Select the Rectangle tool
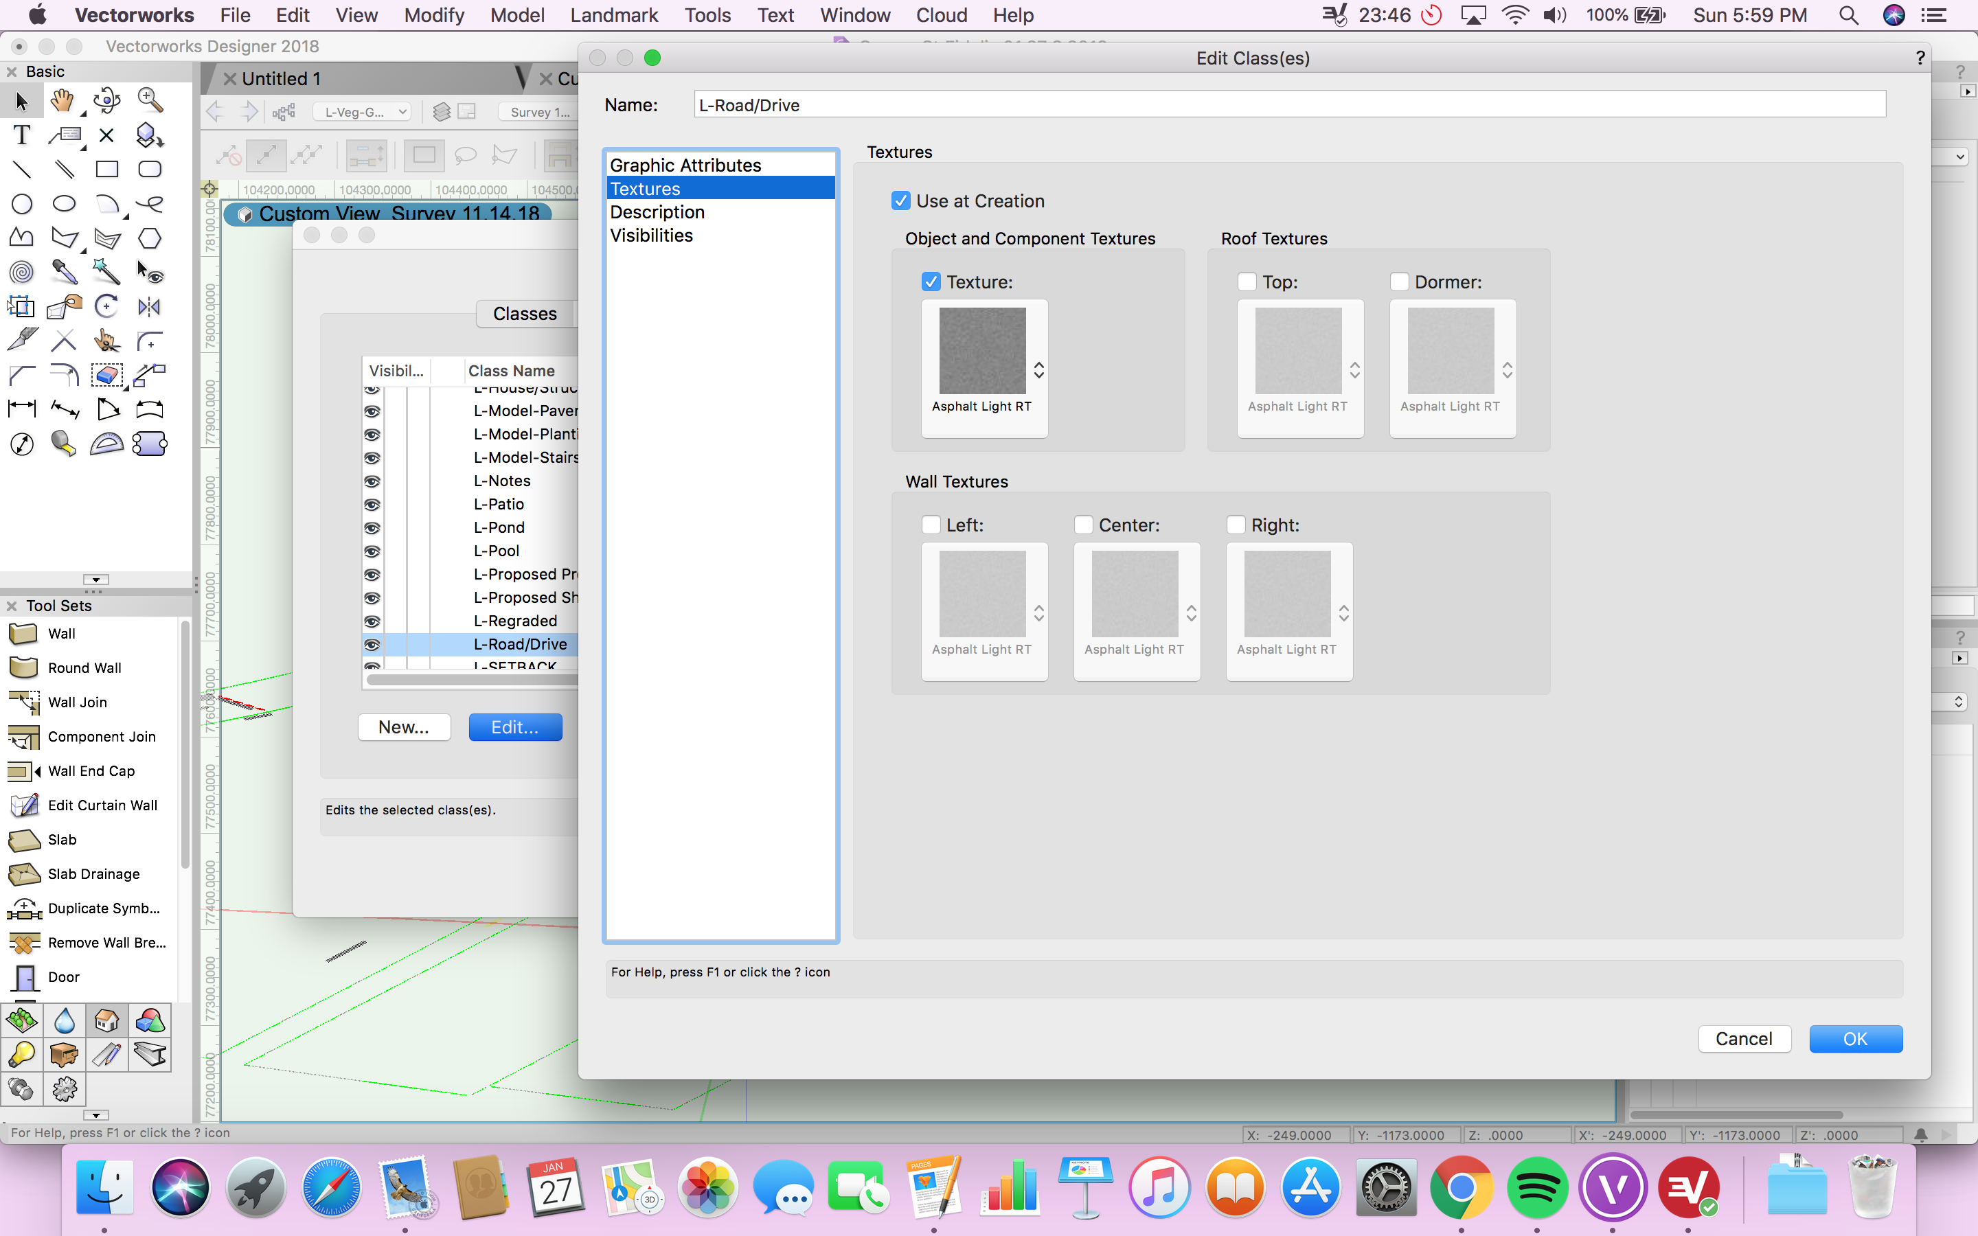 pos(107,169)
